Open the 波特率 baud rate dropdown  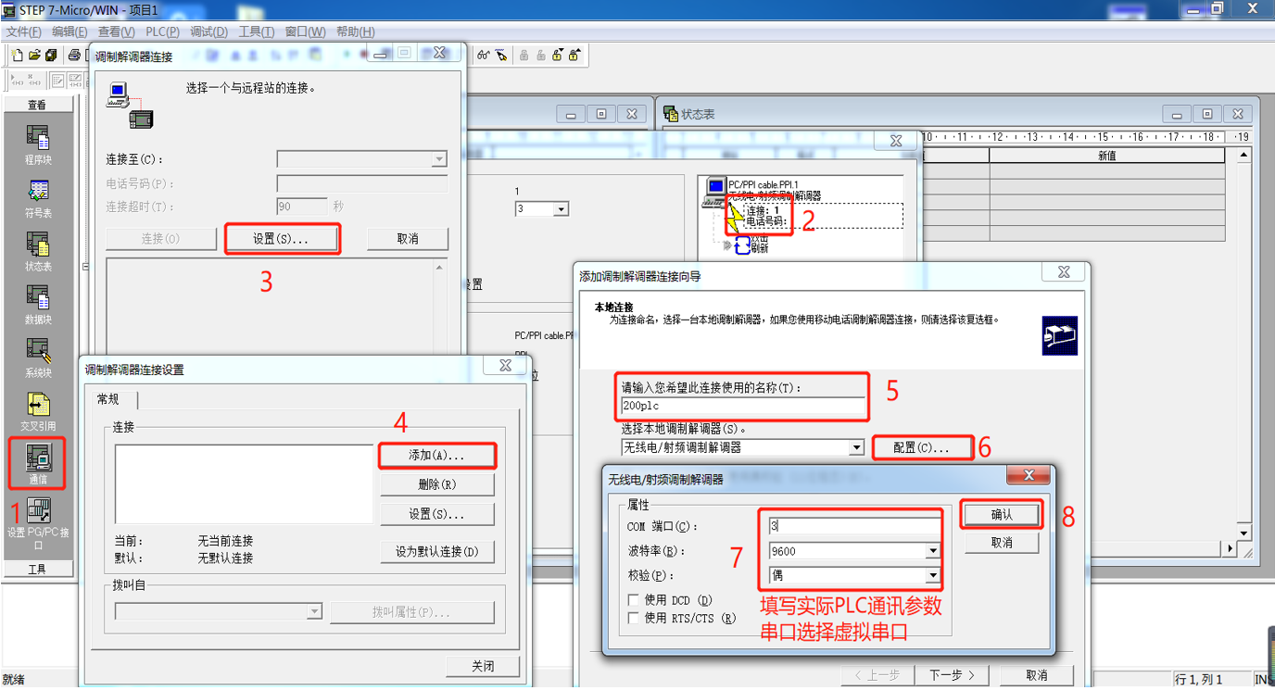point(933,551)
